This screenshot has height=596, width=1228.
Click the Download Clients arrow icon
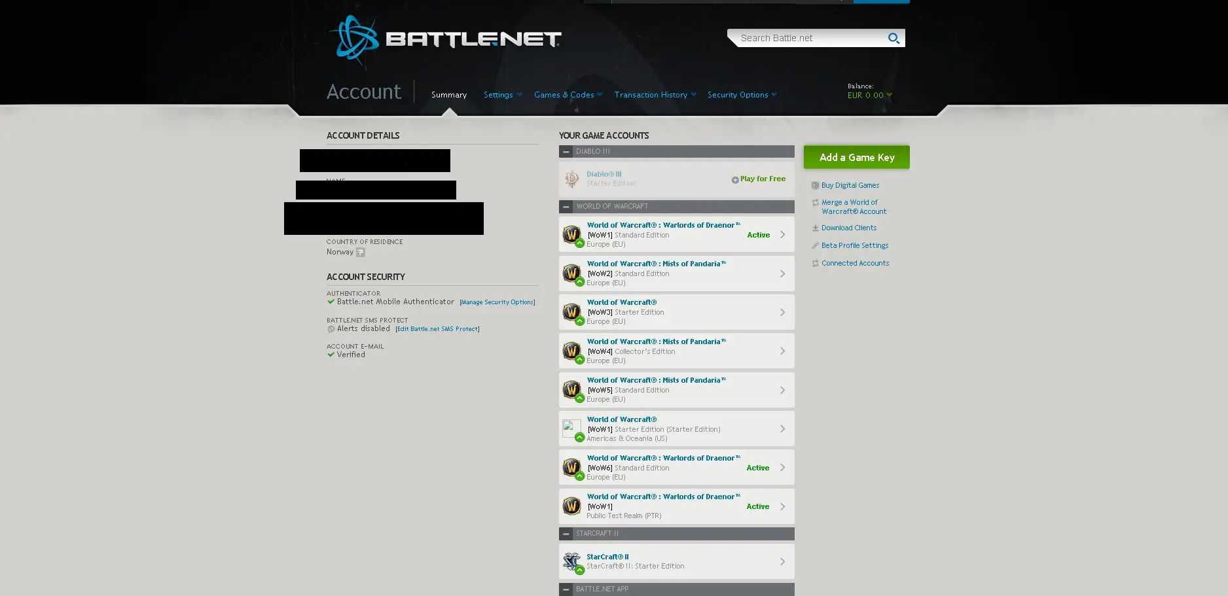pos(816,228)
